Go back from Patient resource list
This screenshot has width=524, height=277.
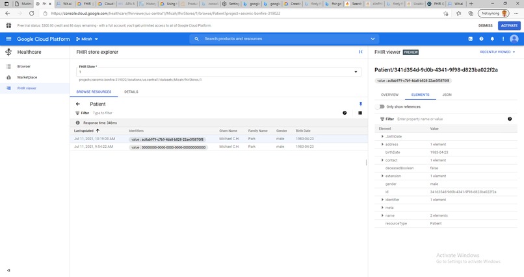point(78,104)
